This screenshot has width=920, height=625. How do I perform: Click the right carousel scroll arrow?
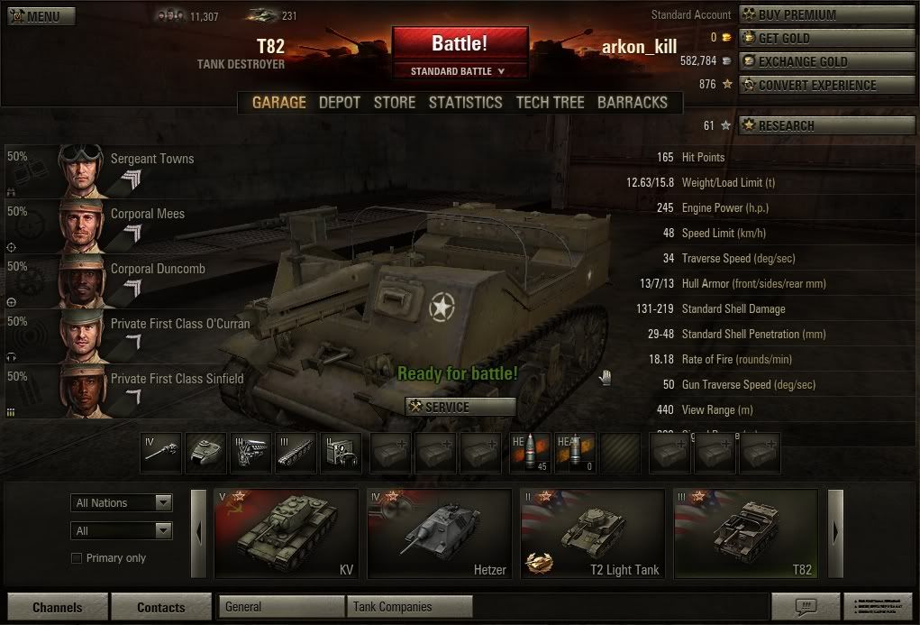click(x=835, y=533)
